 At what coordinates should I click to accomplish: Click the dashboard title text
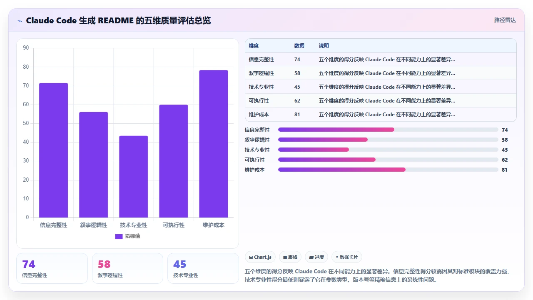pyautogui.click(x=118, y=20)
